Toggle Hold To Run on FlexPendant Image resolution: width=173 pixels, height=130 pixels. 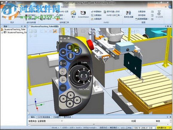click(x=84, y=89)
